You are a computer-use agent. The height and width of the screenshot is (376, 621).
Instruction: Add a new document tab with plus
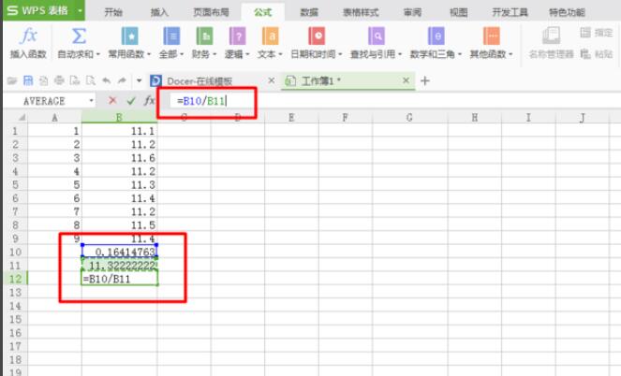424,81
